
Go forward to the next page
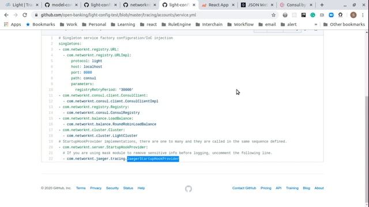16,15
